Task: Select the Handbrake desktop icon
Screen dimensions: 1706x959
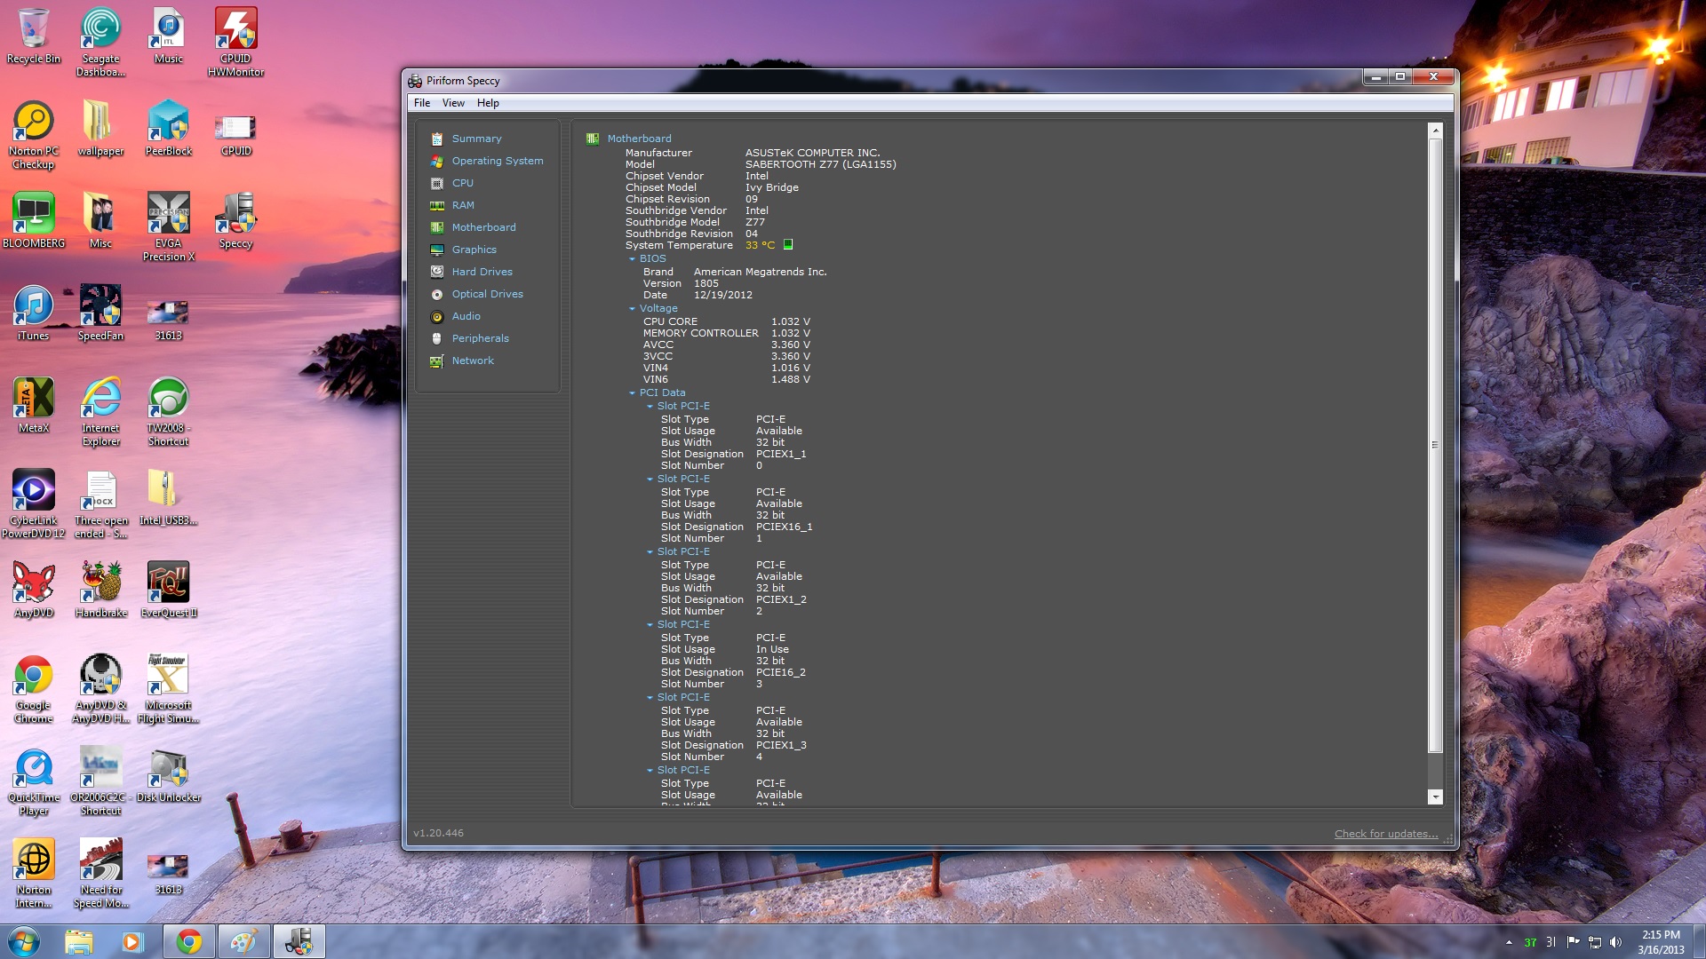Action: (101, 590)
